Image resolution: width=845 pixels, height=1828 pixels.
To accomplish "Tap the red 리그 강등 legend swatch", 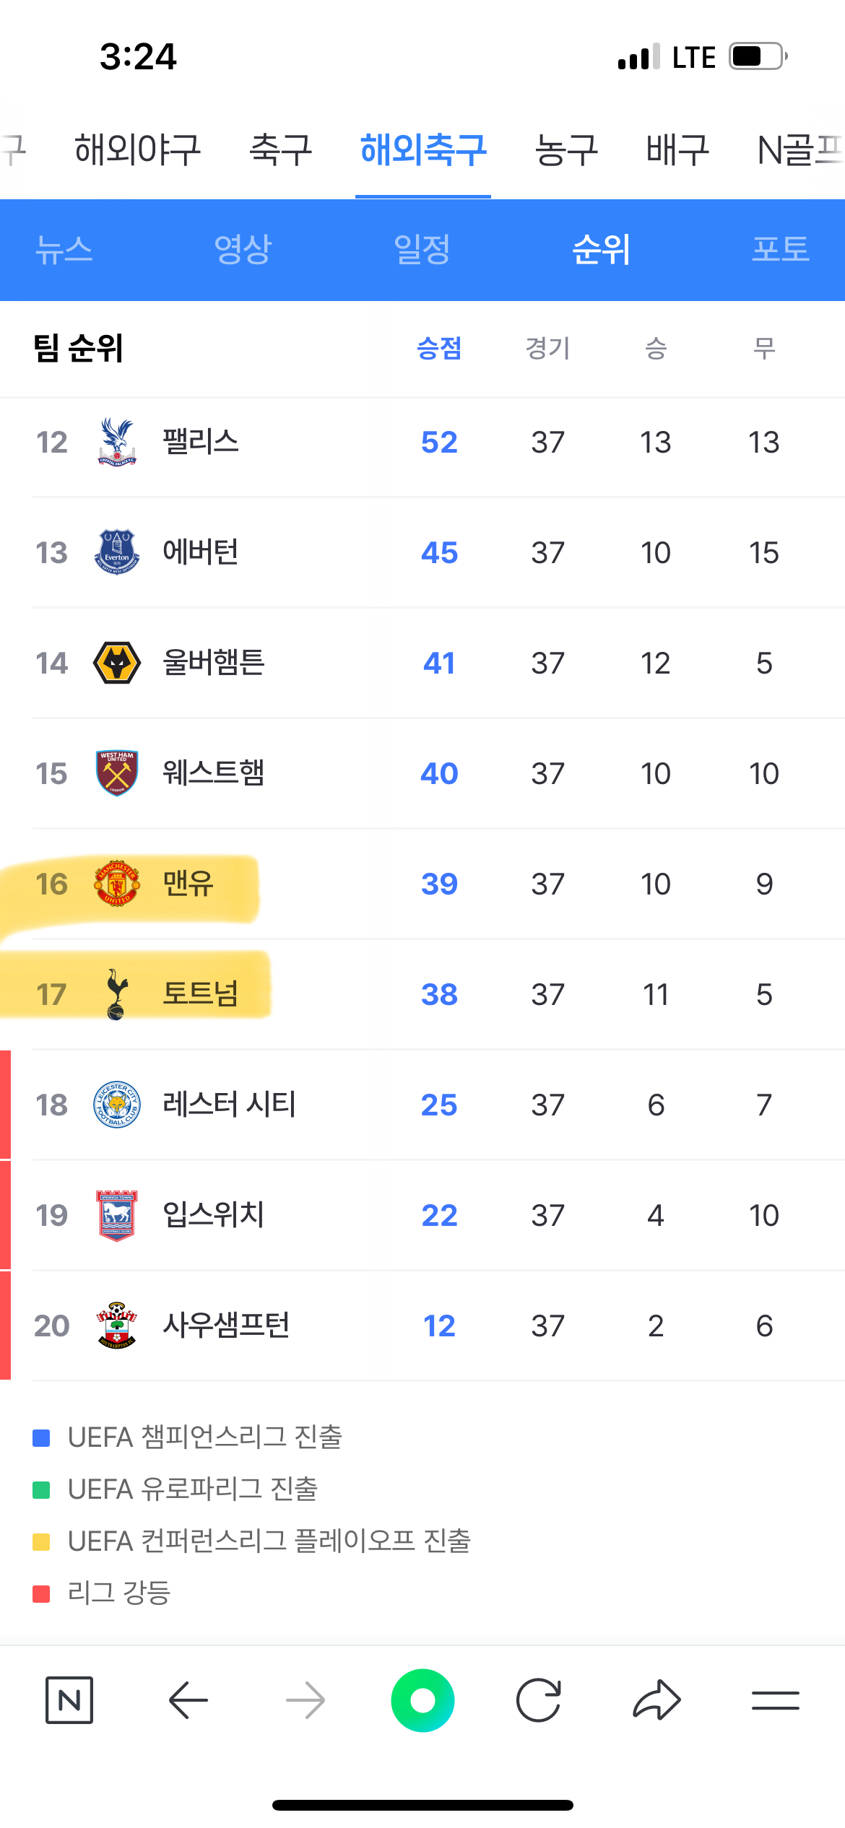I will click(x=41, y=1593).
